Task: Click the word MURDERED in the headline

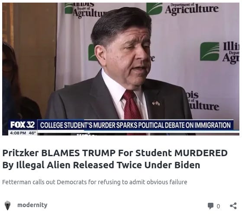Action: tap(201, 153)
